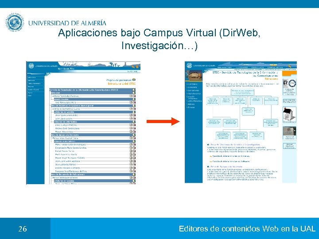Click the icon on the Administración header row

point(134,99)
